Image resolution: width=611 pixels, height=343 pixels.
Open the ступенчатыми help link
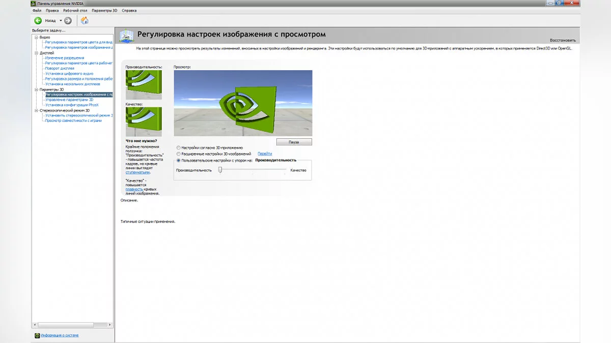137,172
